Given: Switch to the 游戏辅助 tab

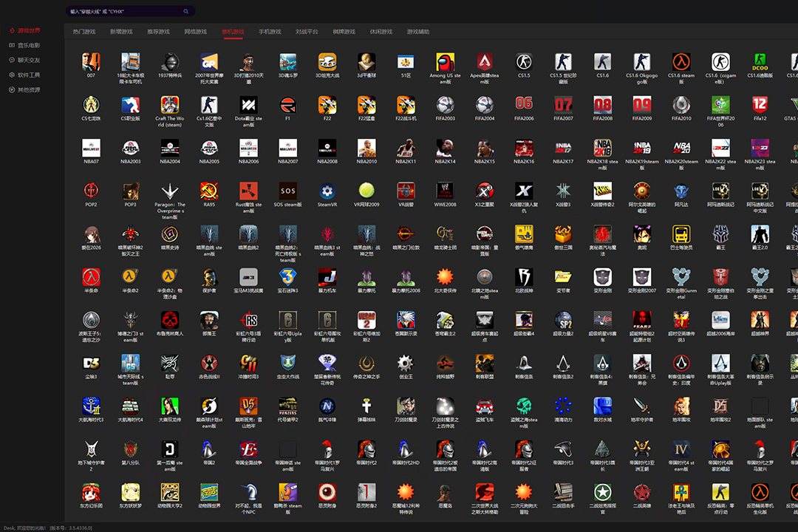Looking at the screenshot, I should 418,32.
